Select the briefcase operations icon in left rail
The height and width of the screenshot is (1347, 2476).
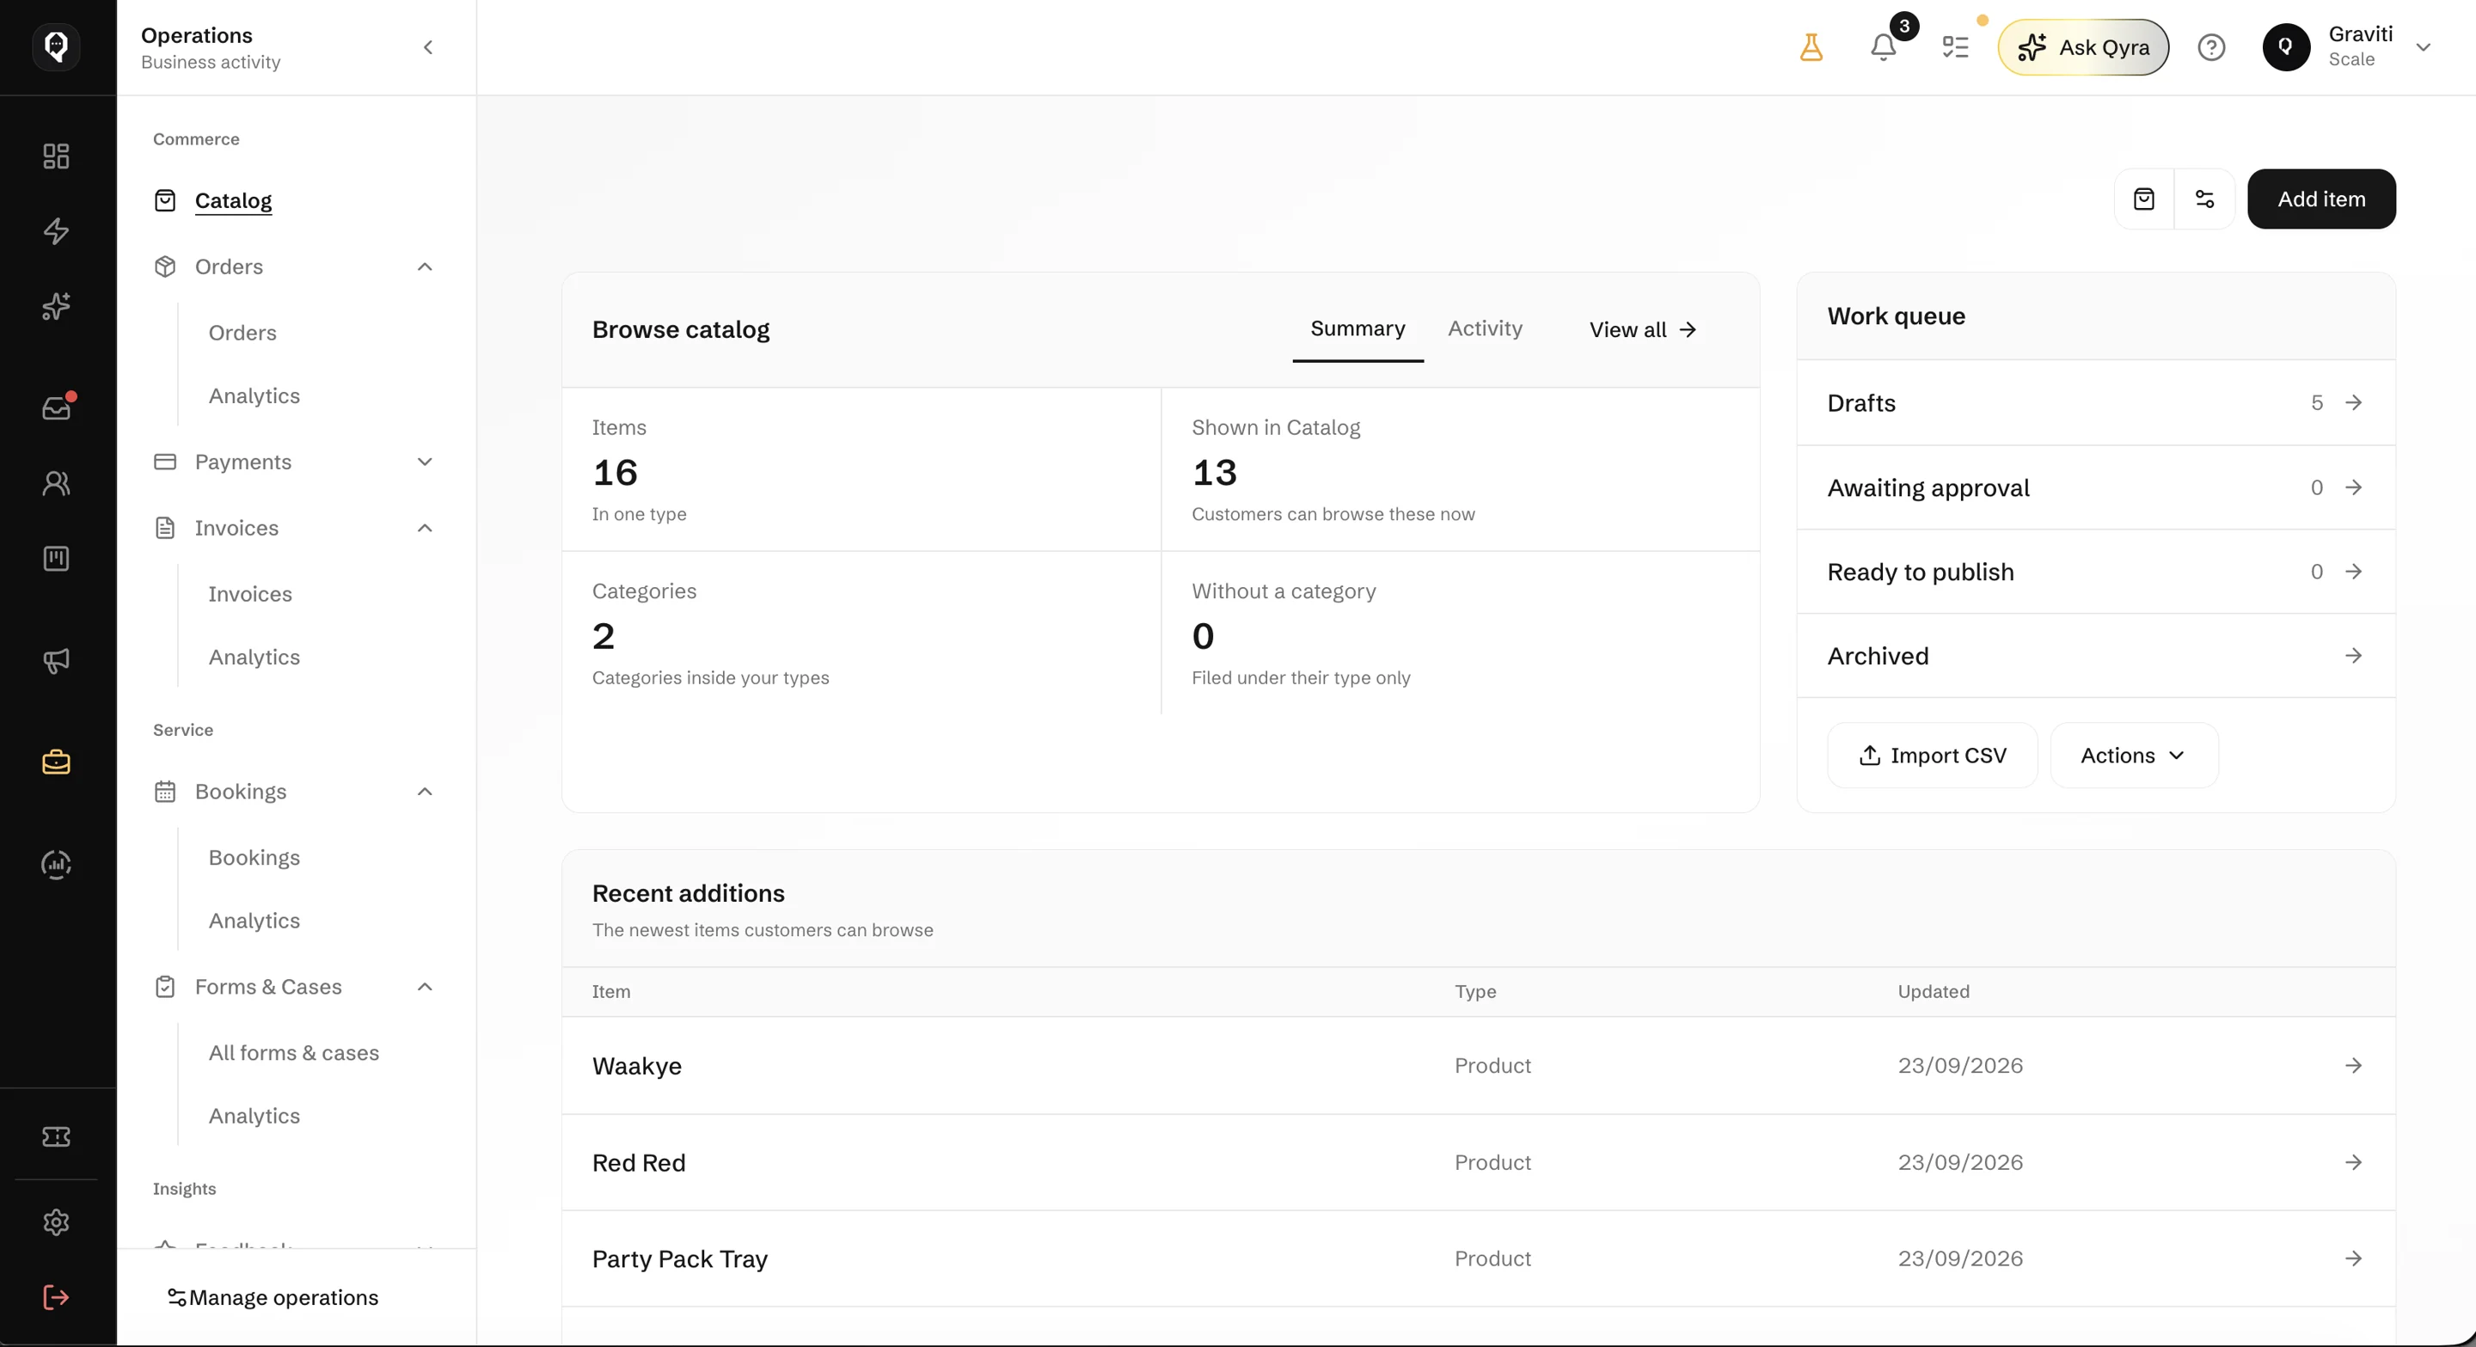(x=56, y=762)
